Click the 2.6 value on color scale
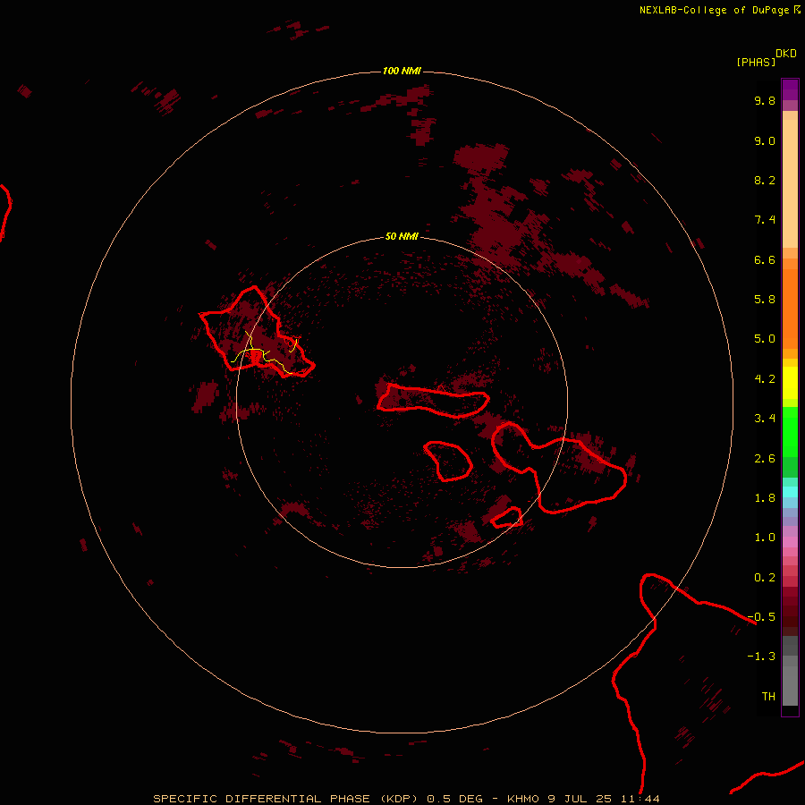 point(765,459)
